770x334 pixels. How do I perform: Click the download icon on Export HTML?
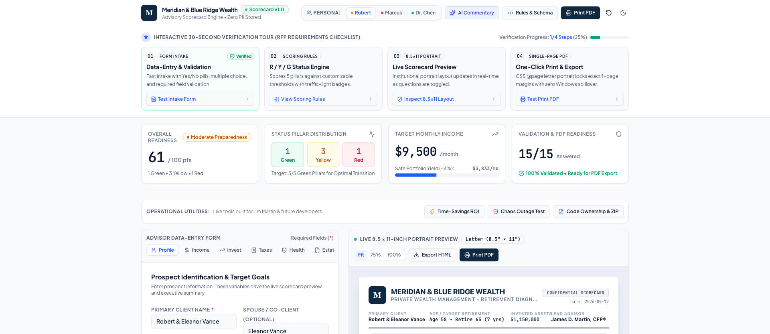[417, 255]
